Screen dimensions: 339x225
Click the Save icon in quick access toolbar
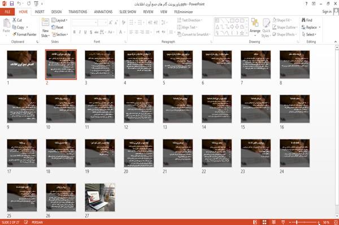(12, 4)
